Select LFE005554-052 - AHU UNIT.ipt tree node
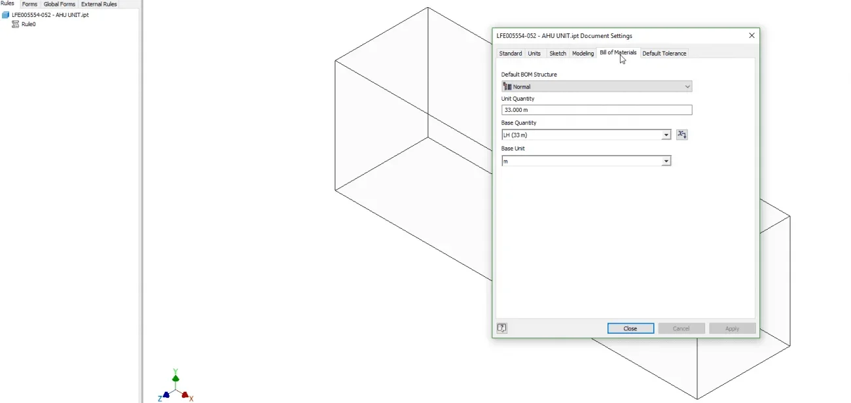851x403 pixels. [x=50, y=14]
